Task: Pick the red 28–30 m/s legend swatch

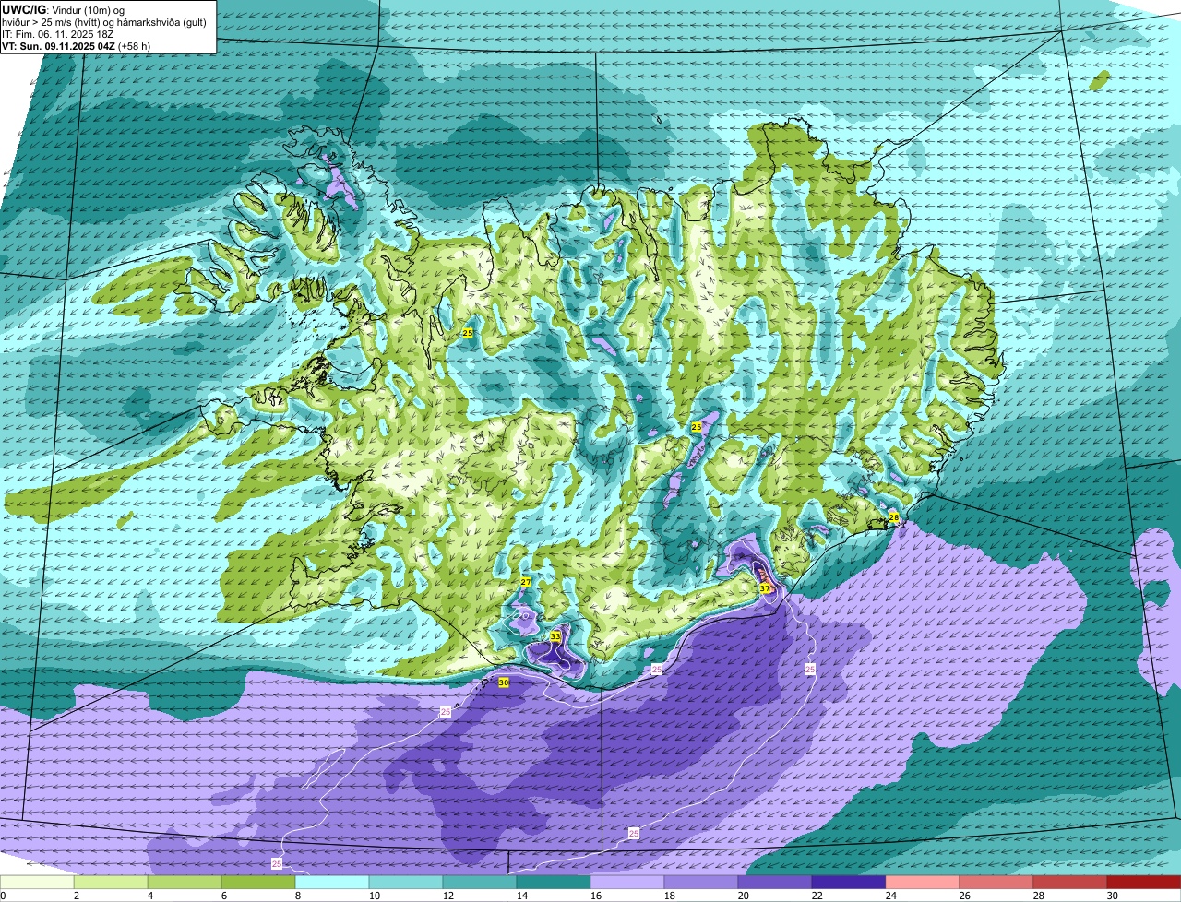Action: point(1070,882)
